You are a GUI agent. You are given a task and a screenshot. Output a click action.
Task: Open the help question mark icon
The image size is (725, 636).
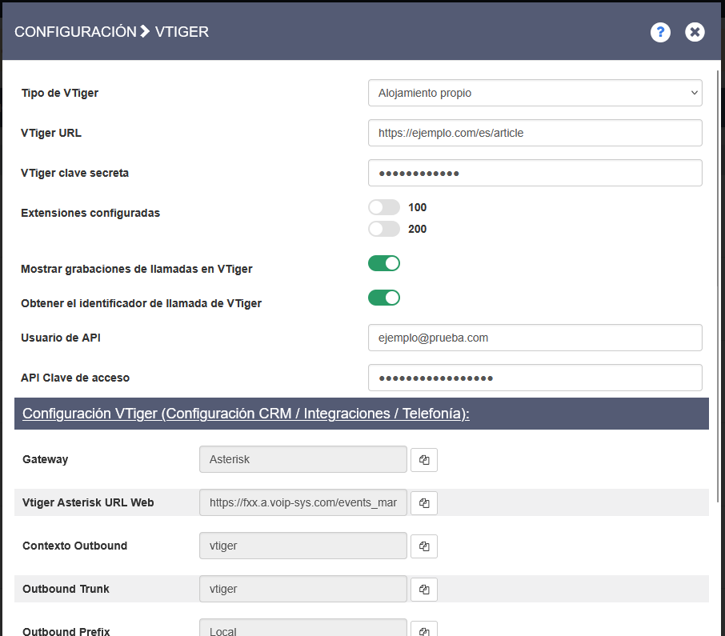660,32
